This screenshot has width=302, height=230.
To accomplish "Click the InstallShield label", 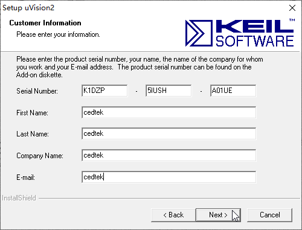I will [x=19, y=198].
